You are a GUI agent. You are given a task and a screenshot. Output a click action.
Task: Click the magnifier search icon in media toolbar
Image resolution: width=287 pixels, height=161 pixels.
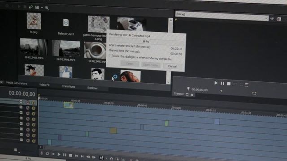pyautogui.click(x=47, y=8)
